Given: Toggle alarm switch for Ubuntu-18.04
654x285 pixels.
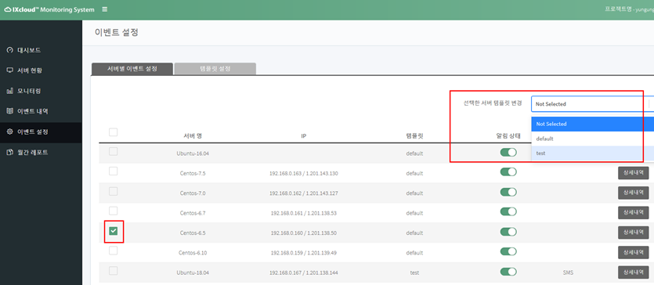Looking at the screenshot, I should tap(508, 272).
